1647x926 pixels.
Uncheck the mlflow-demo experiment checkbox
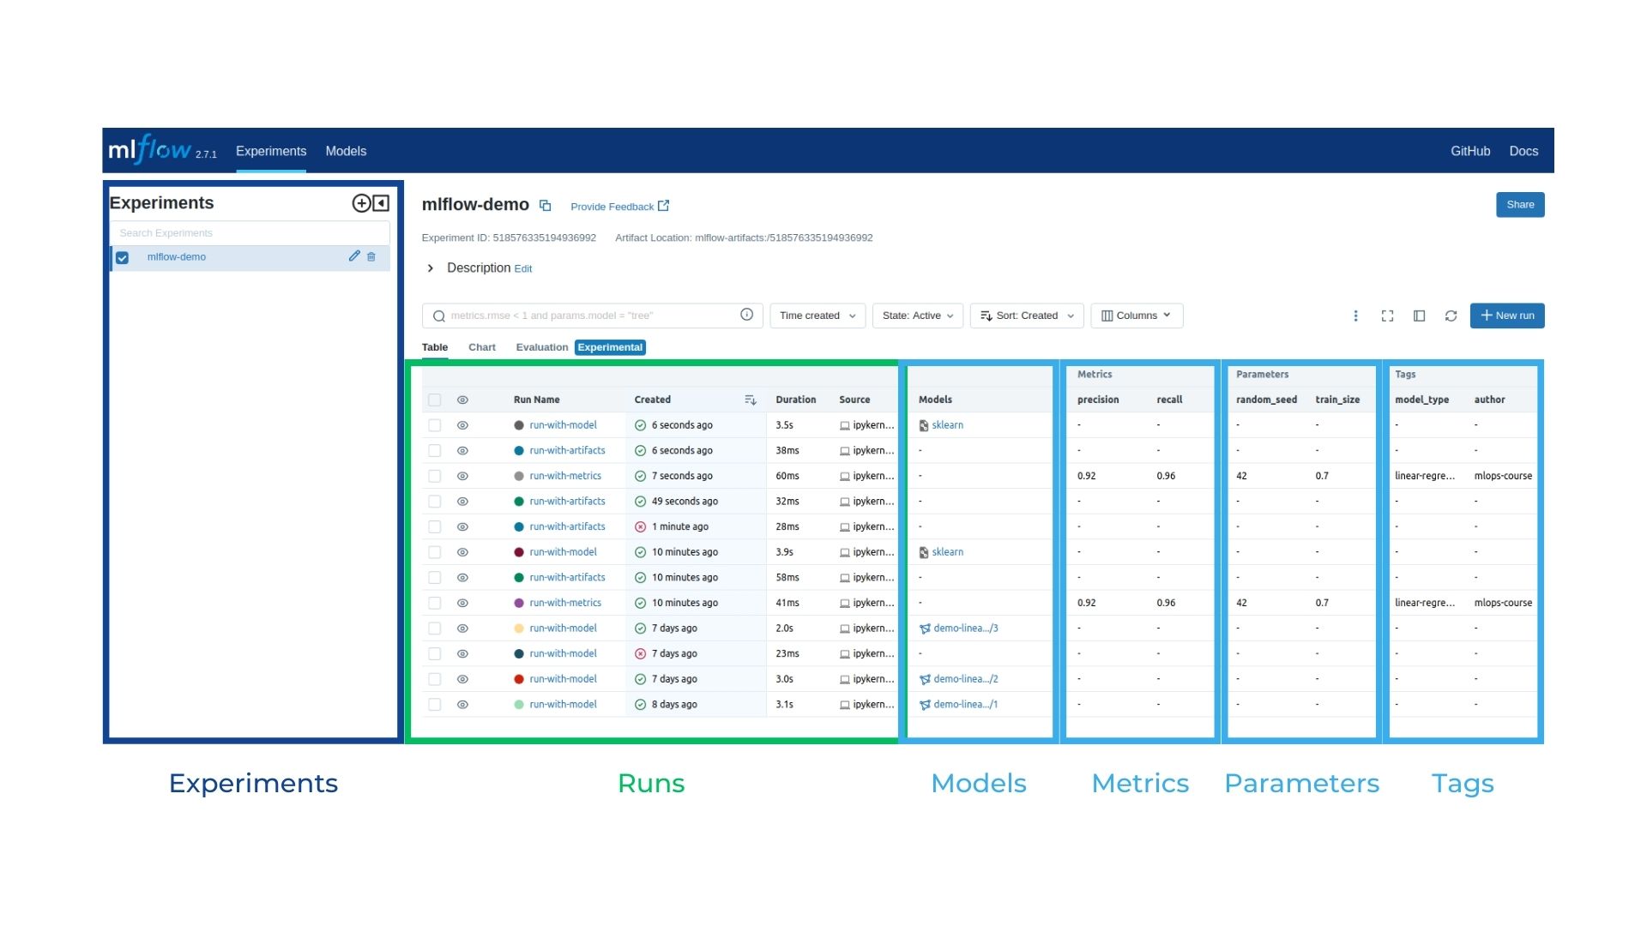click(x=123, y=257)
